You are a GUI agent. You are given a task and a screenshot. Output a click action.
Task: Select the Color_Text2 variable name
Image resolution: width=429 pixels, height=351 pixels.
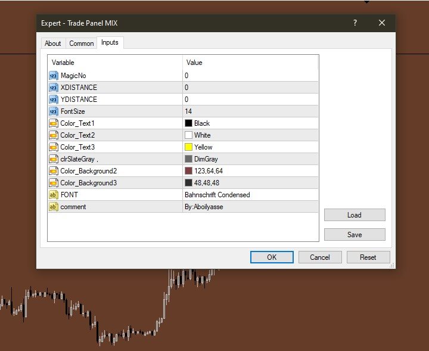[77, 135]
